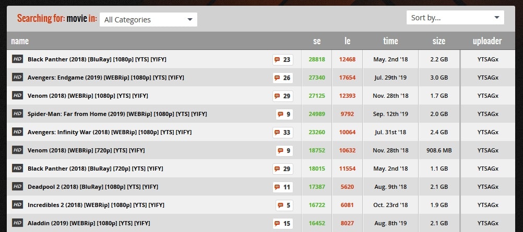Open Spider-Man: Far from Home 1080p link

coord(117,114)
